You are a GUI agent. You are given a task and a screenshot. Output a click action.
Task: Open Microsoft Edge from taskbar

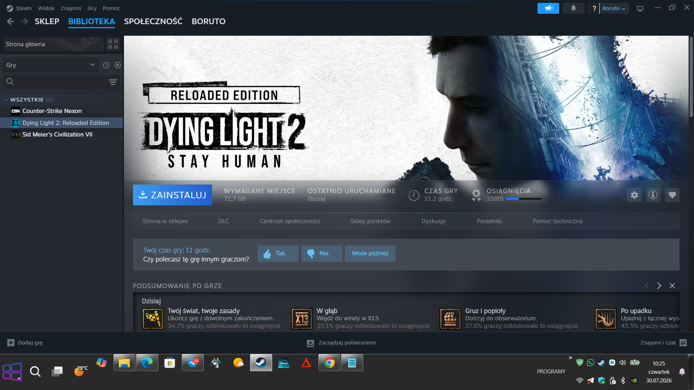(x=147, y=363)
